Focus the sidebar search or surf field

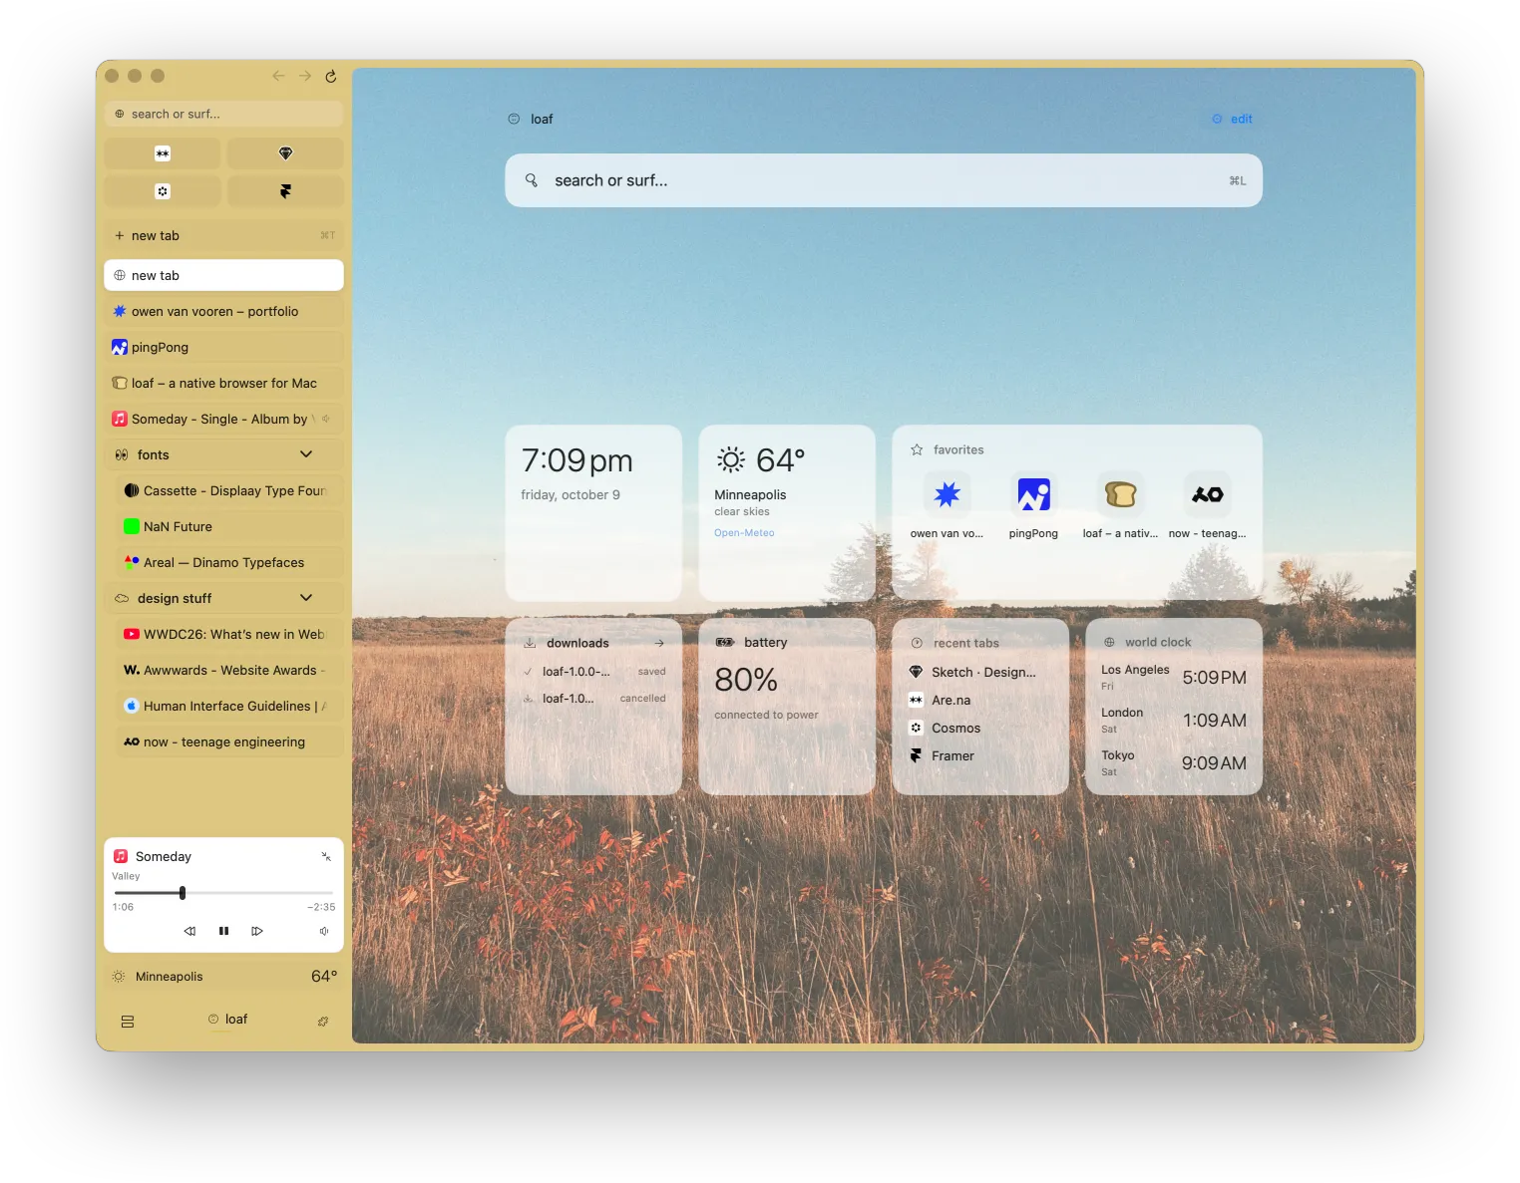pyautogui.click(x=223, y=114)
